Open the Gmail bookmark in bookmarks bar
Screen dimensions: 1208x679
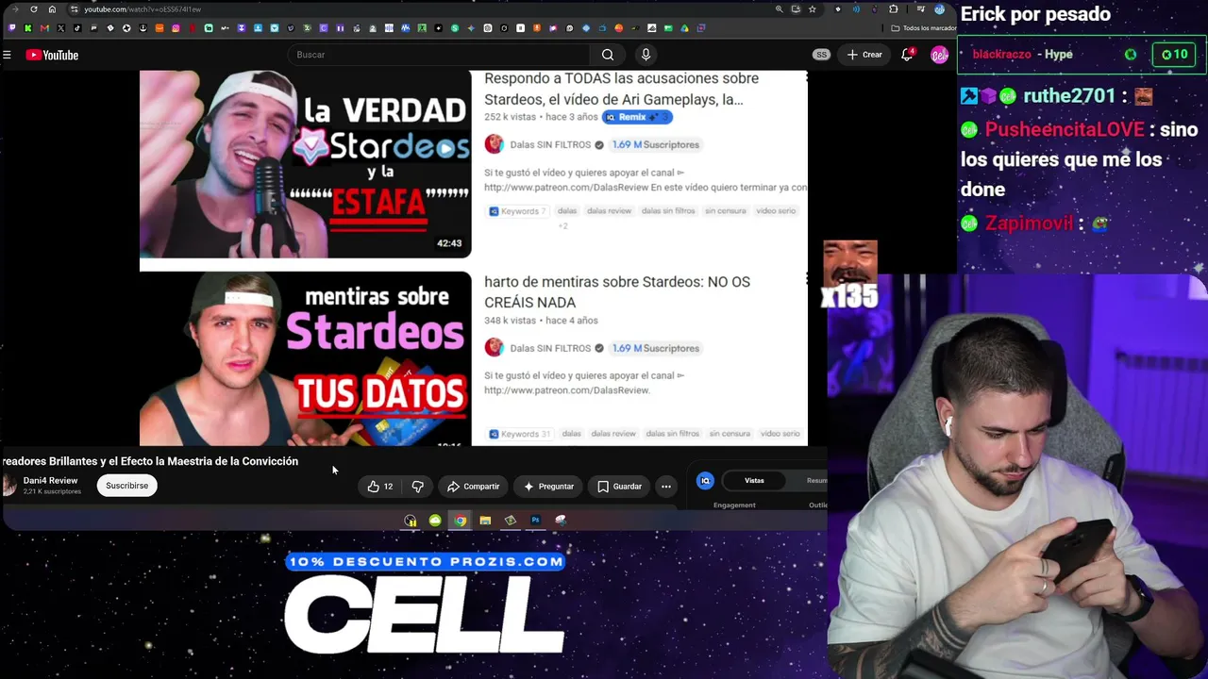click(x=44, y=28)
